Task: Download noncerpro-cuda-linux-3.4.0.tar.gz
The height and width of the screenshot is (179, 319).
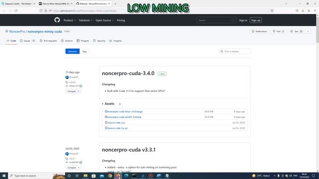Action: [x=125, y=111]
